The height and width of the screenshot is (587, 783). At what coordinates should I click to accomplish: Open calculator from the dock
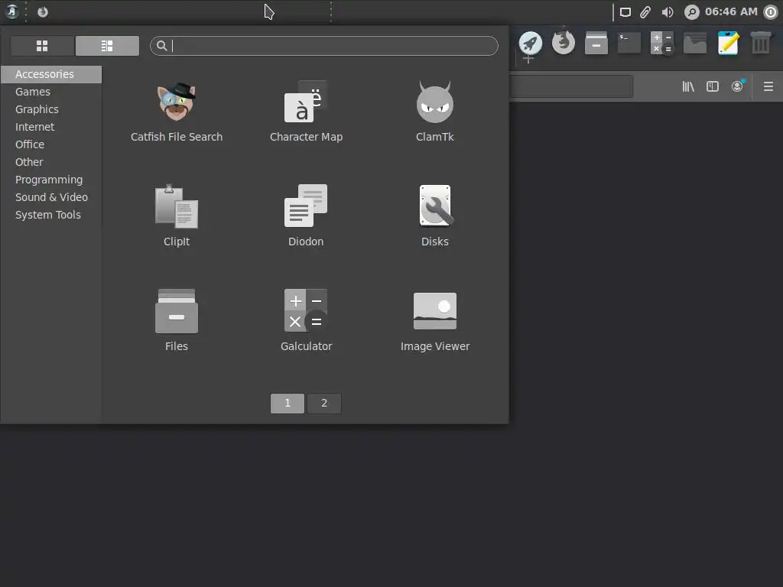pyautogui.click(x=662, y=43)
